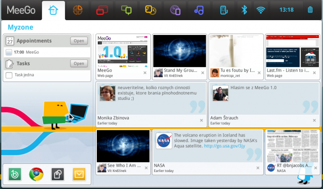
Task: Select the 17:00 MeeGo appointment text
Action: click(x=26, y=52)
